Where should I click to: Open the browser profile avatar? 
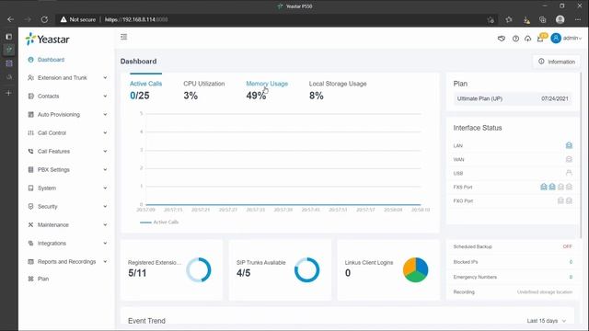[x=560, y=19]
